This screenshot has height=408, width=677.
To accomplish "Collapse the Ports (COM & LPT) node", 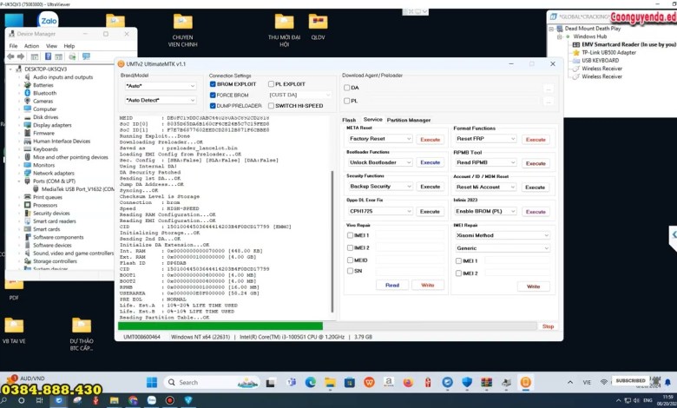I will (21, 181).
